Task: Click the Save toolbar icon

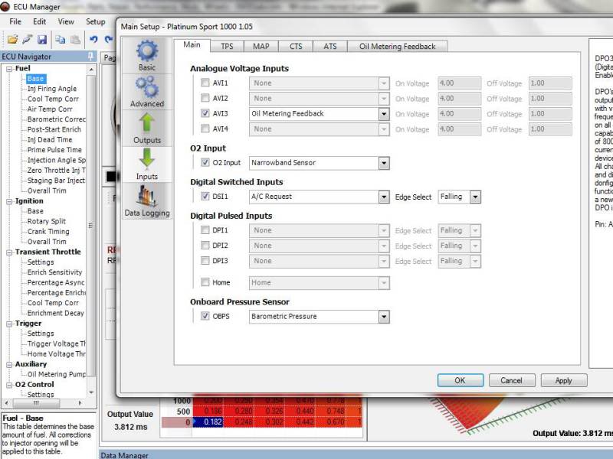Action: (x=42, y=40)
